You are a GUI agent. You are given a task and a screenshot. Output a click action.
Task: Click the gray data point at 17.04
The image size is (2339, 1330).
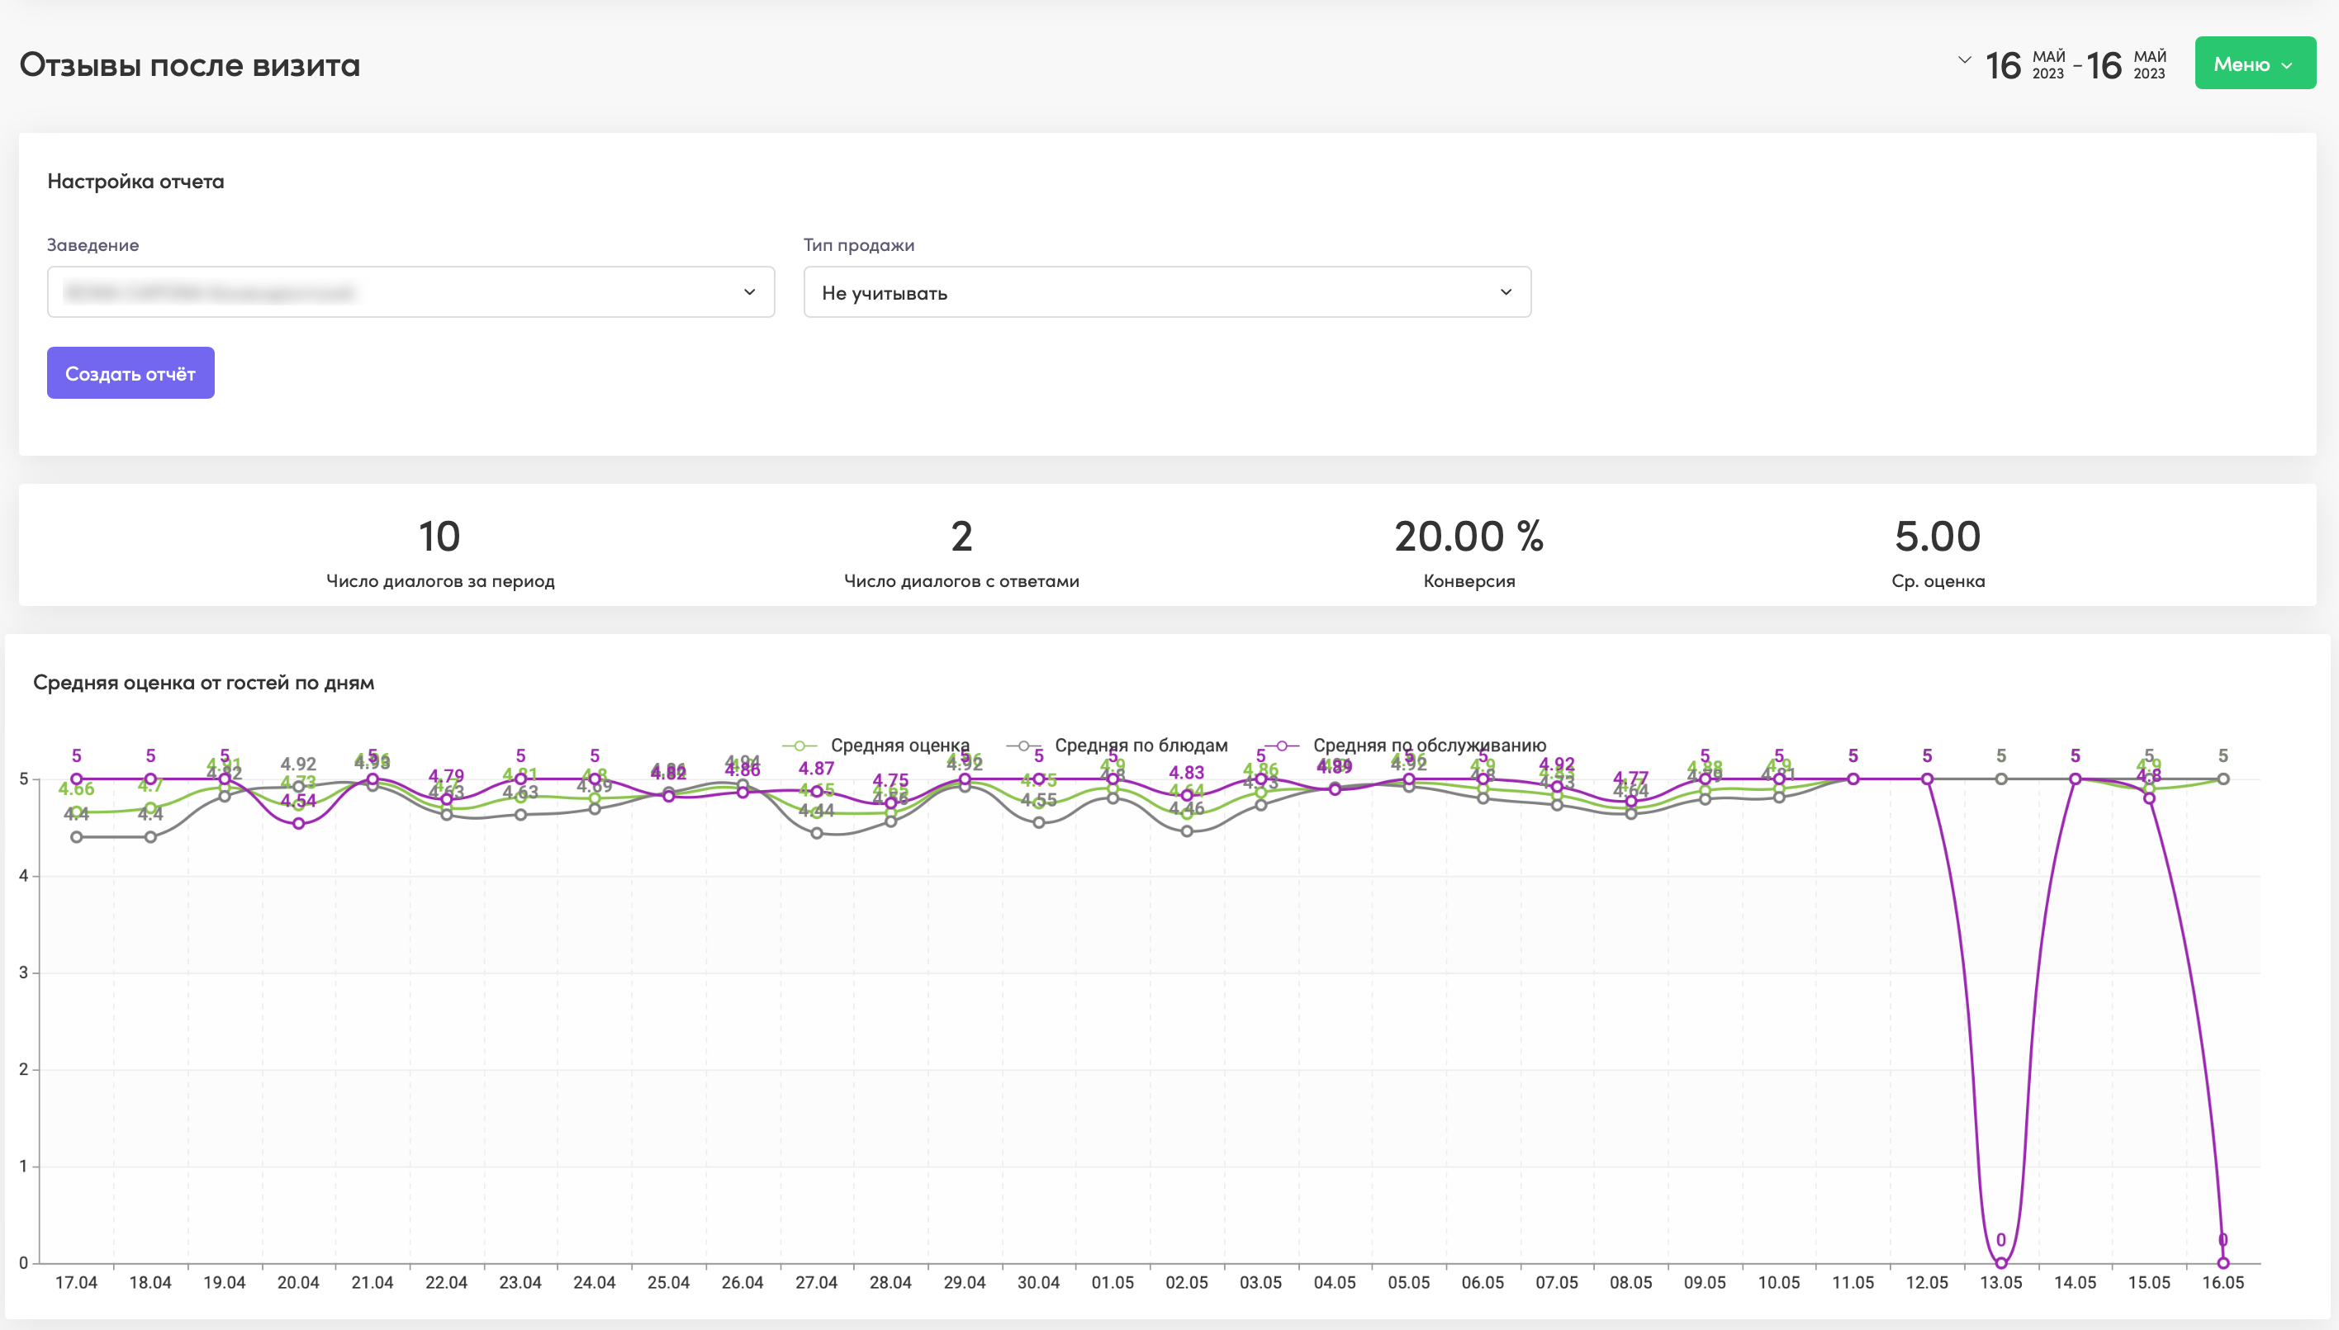tap(77, 837)
